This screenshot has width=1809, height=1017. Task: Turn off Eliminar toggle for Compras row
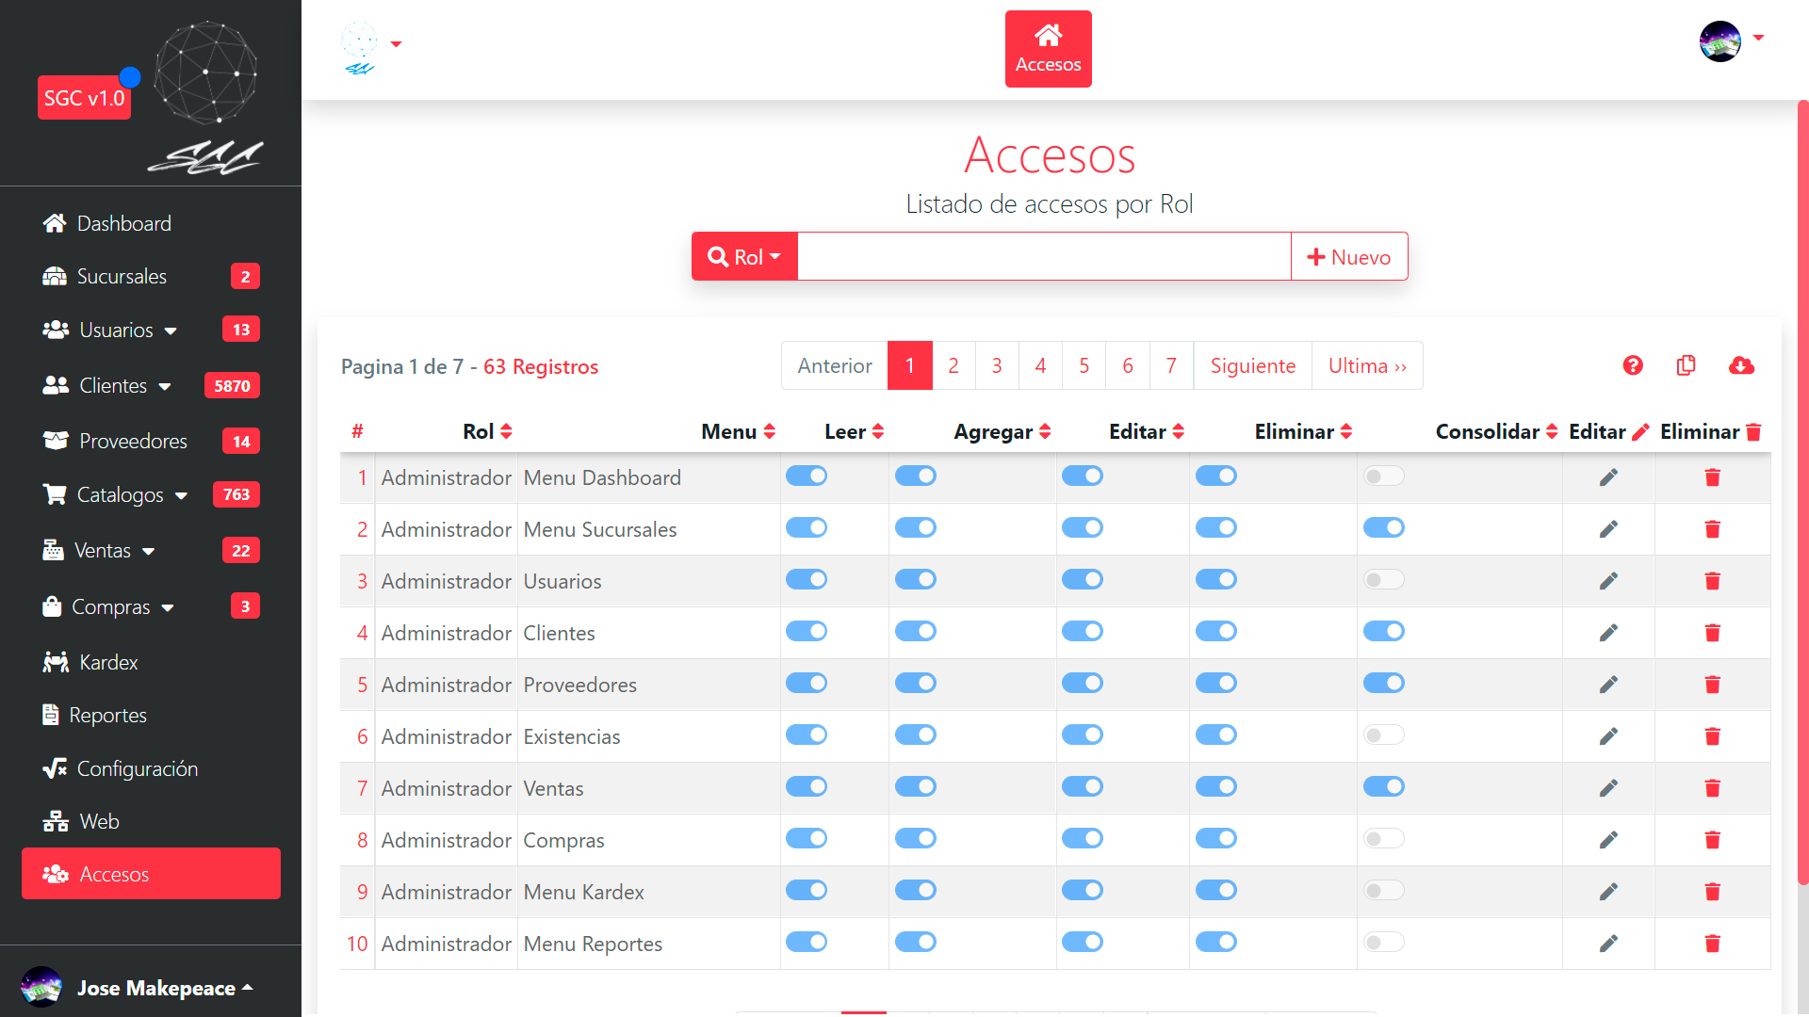pos(1215,839)
